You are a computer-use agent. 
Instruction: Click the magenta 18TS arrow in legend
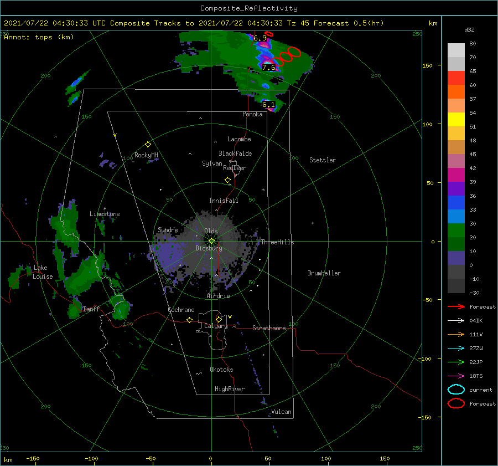pos(456,376)
